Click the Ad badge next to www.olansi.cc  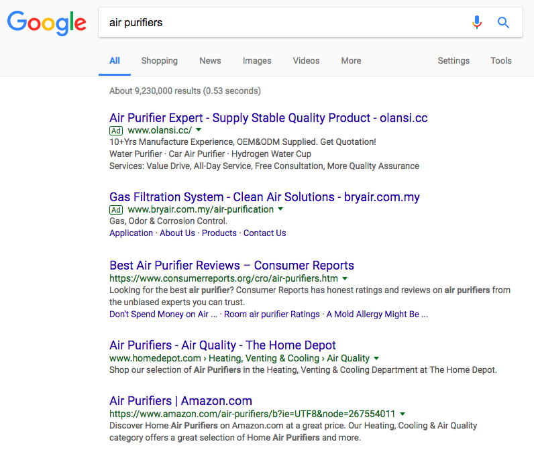click(116, 131)
